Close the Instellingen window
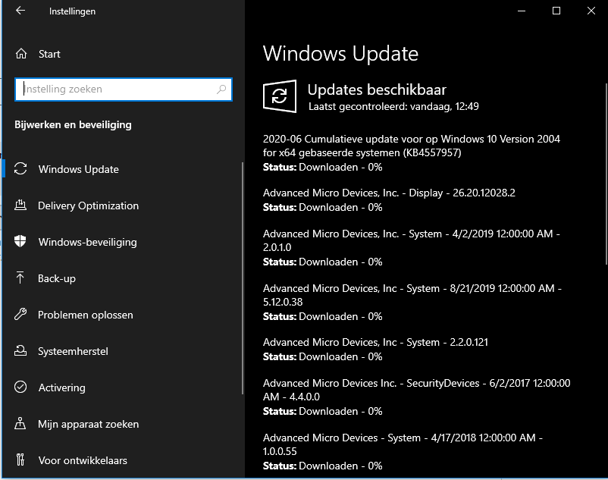The width and height of the screenshot is (608, 480). [x=591, y=11]
